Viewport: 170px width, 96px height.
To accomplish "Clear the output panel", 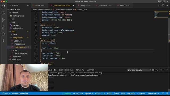I will click(153, 70).
